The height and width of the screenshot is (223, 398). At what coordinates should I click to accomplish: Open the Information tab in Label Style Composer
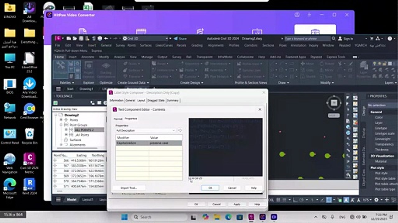coord(116,100)
